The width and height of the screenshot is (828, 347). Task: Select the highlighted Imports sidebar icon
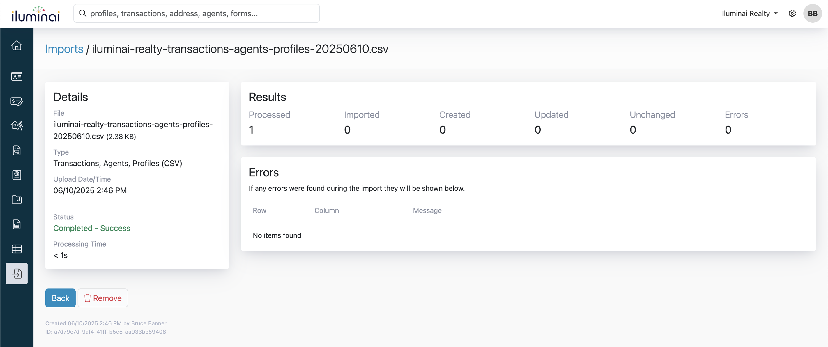coord(17,274)
